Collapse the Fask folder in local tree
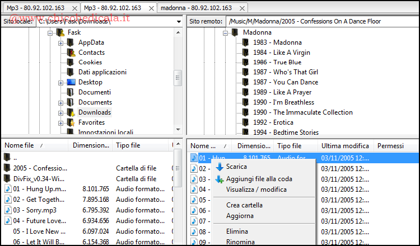This screenshot has height=246, width=420. [50, 32]
